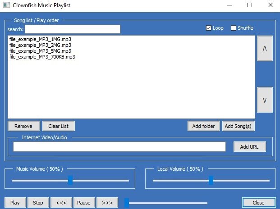The width and height of the screenshot is (280, 209).
Task: Focus the Internet Video/Audio URL field
Action: click(x=119, y=147)
